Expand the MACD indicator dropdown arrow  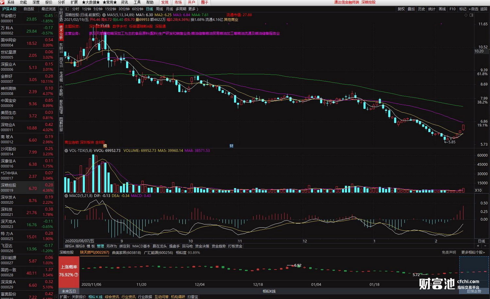66,196
